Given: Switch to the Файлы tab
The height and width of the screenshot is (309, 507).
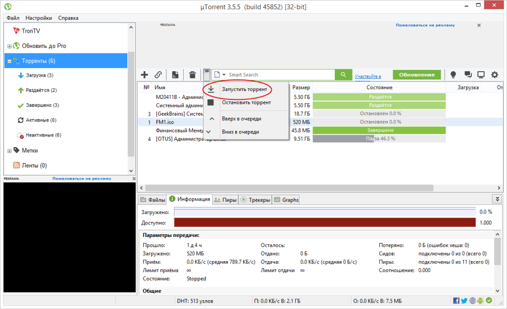Looking at the screenshot, I should tap(152, 200).
